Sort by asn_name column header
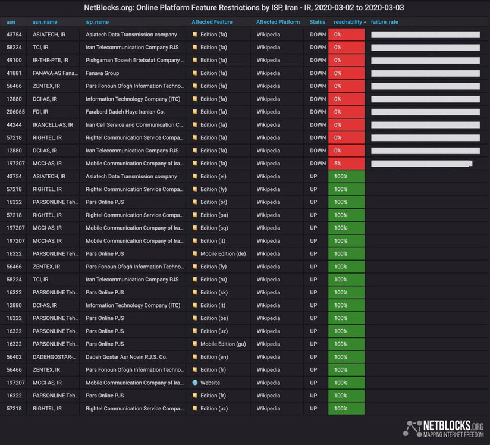 [45, 22]
